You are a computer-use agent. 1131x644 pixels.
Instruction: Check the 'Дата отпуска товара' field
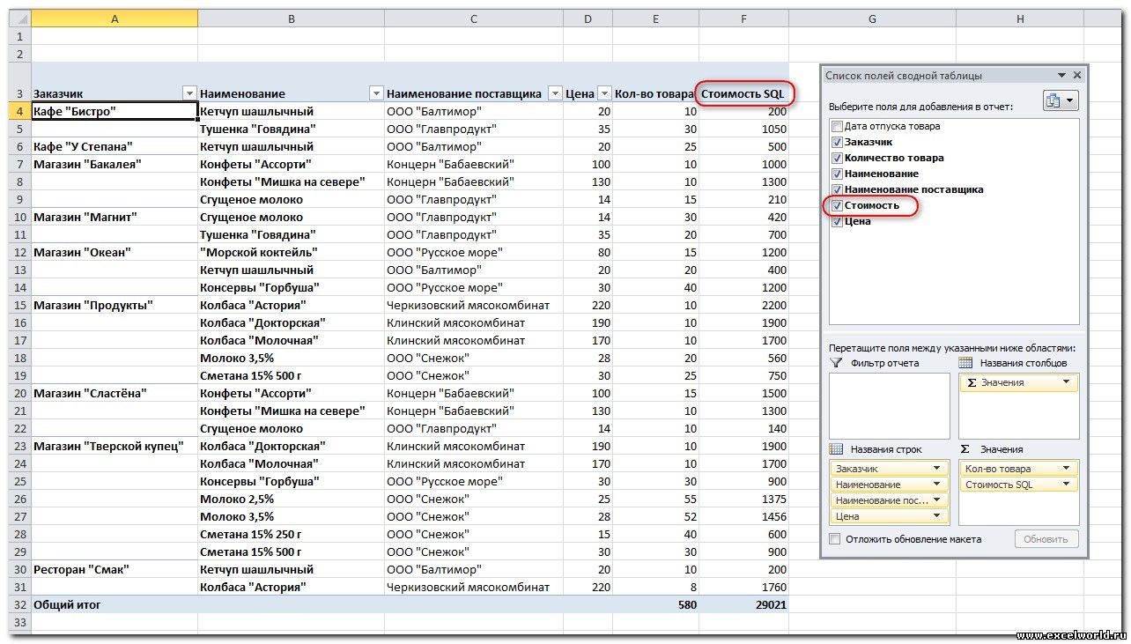pos(837,126)
